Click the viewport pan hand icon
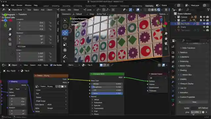 [166, 38]
